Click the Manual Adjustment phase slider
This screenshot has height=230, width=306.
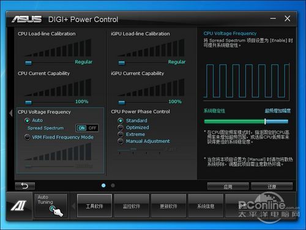[x=133, y=150]
